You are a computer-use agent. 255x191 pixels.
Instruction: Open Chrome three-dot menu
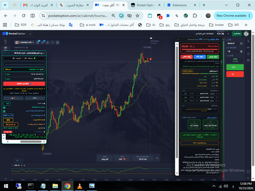tap(249, 16)
